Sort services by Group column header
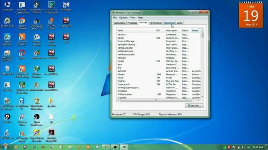This screenshot has height=150, width=268. (x=196, y=30)
